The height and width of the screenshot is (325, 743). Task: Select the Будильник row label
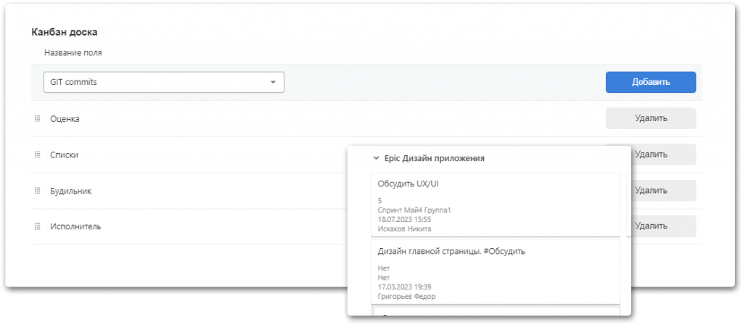click(70, 191)
